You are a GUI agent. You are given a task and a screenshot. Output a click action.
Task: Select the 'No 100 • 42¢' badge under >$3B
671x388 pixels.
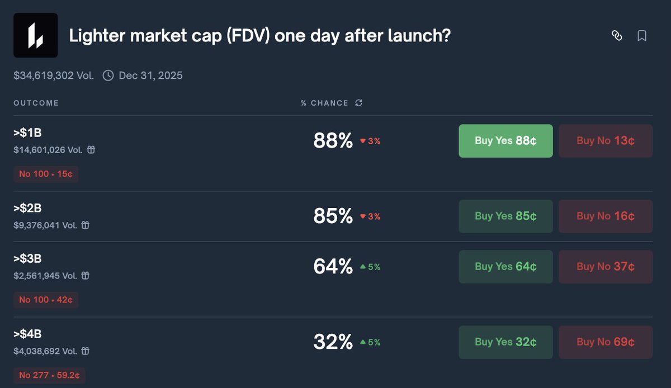pos(46,300)
